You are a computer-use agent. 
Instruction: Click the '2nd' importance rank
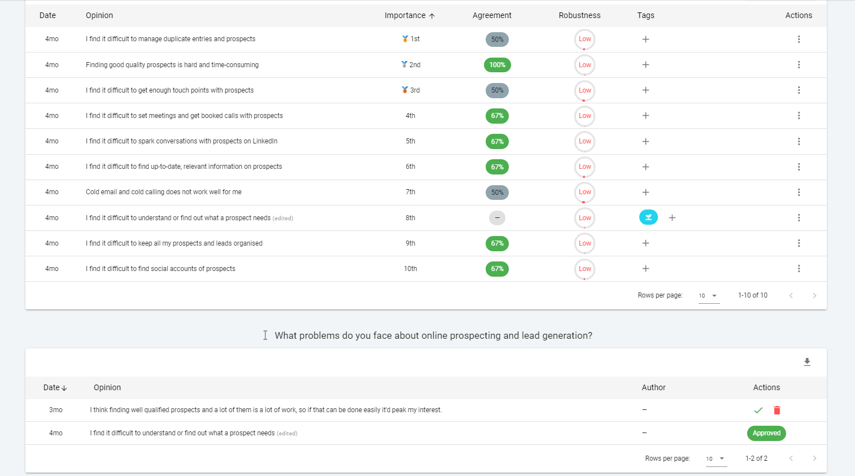pos(411,65)
